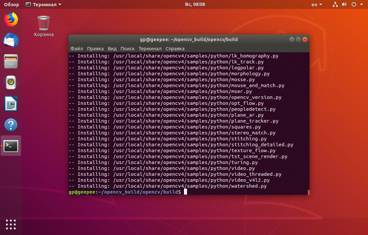The image size is (368, 235).
Task: Open the clock showing Вс, 08:08
Action: coord(195,4)
